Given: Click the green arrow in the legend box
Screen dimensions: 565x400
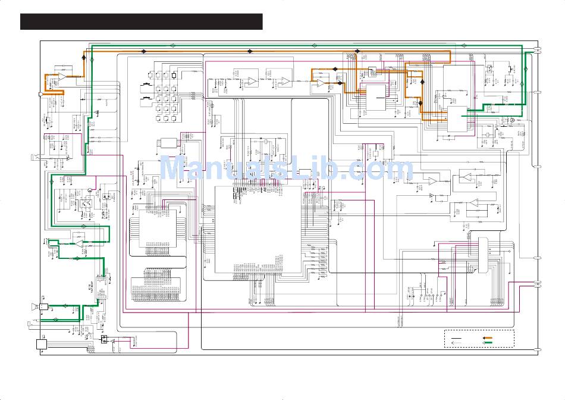Looking at the screenshot, I should (x=488, y=343).
